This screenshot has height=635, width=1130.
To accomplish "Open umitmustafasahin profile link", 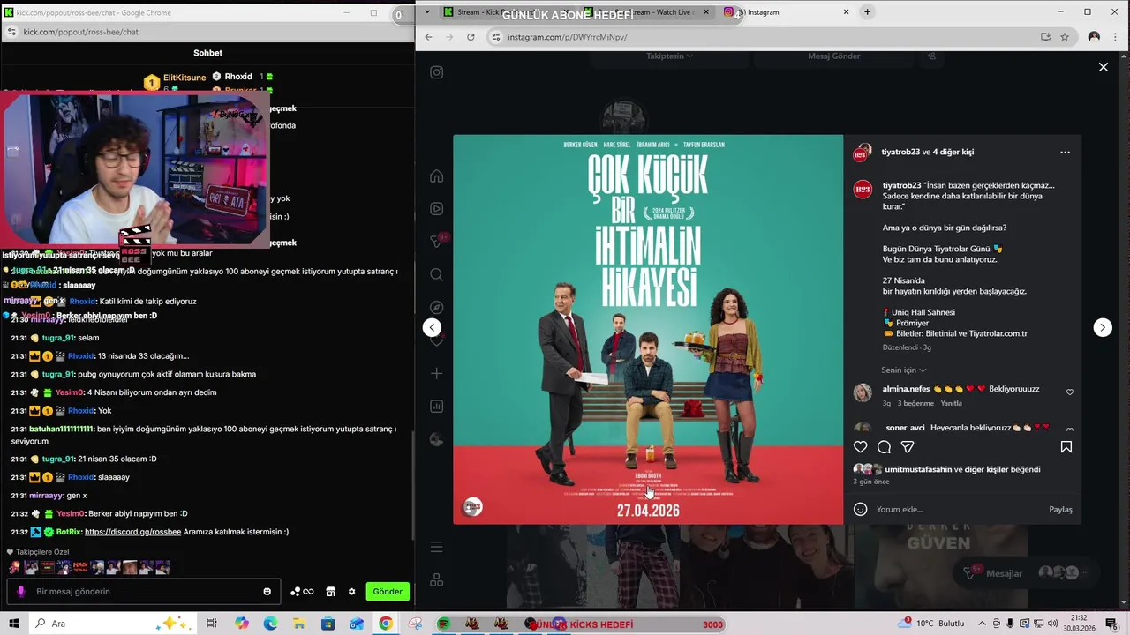I will [918, 469].
